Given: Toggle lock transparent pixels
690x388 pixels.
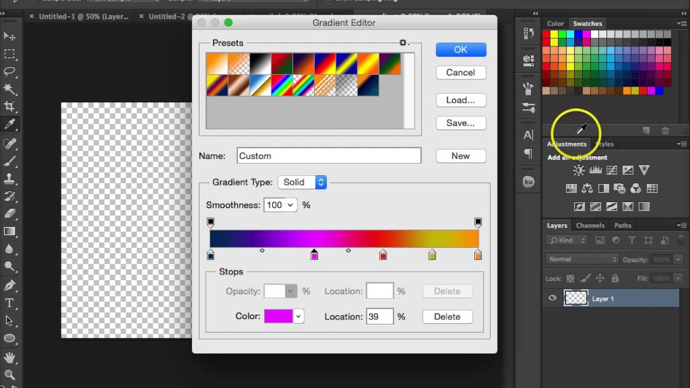Looking at the screenshot, I should 570,279.
